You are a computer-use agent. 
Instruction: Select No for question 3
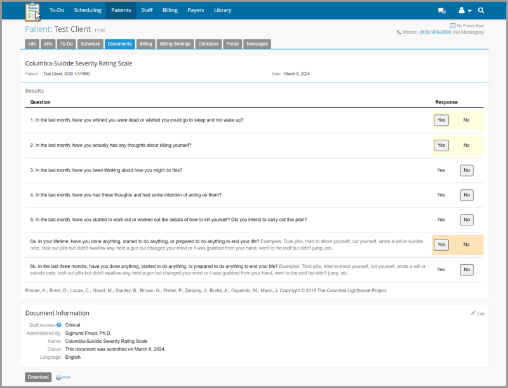pos(467,170)
